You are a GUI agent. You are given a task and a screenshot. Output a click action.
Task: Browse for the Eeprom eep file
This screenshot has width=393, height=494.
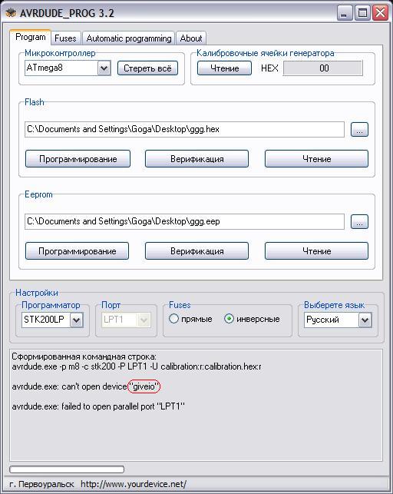[x=359, y=222]
